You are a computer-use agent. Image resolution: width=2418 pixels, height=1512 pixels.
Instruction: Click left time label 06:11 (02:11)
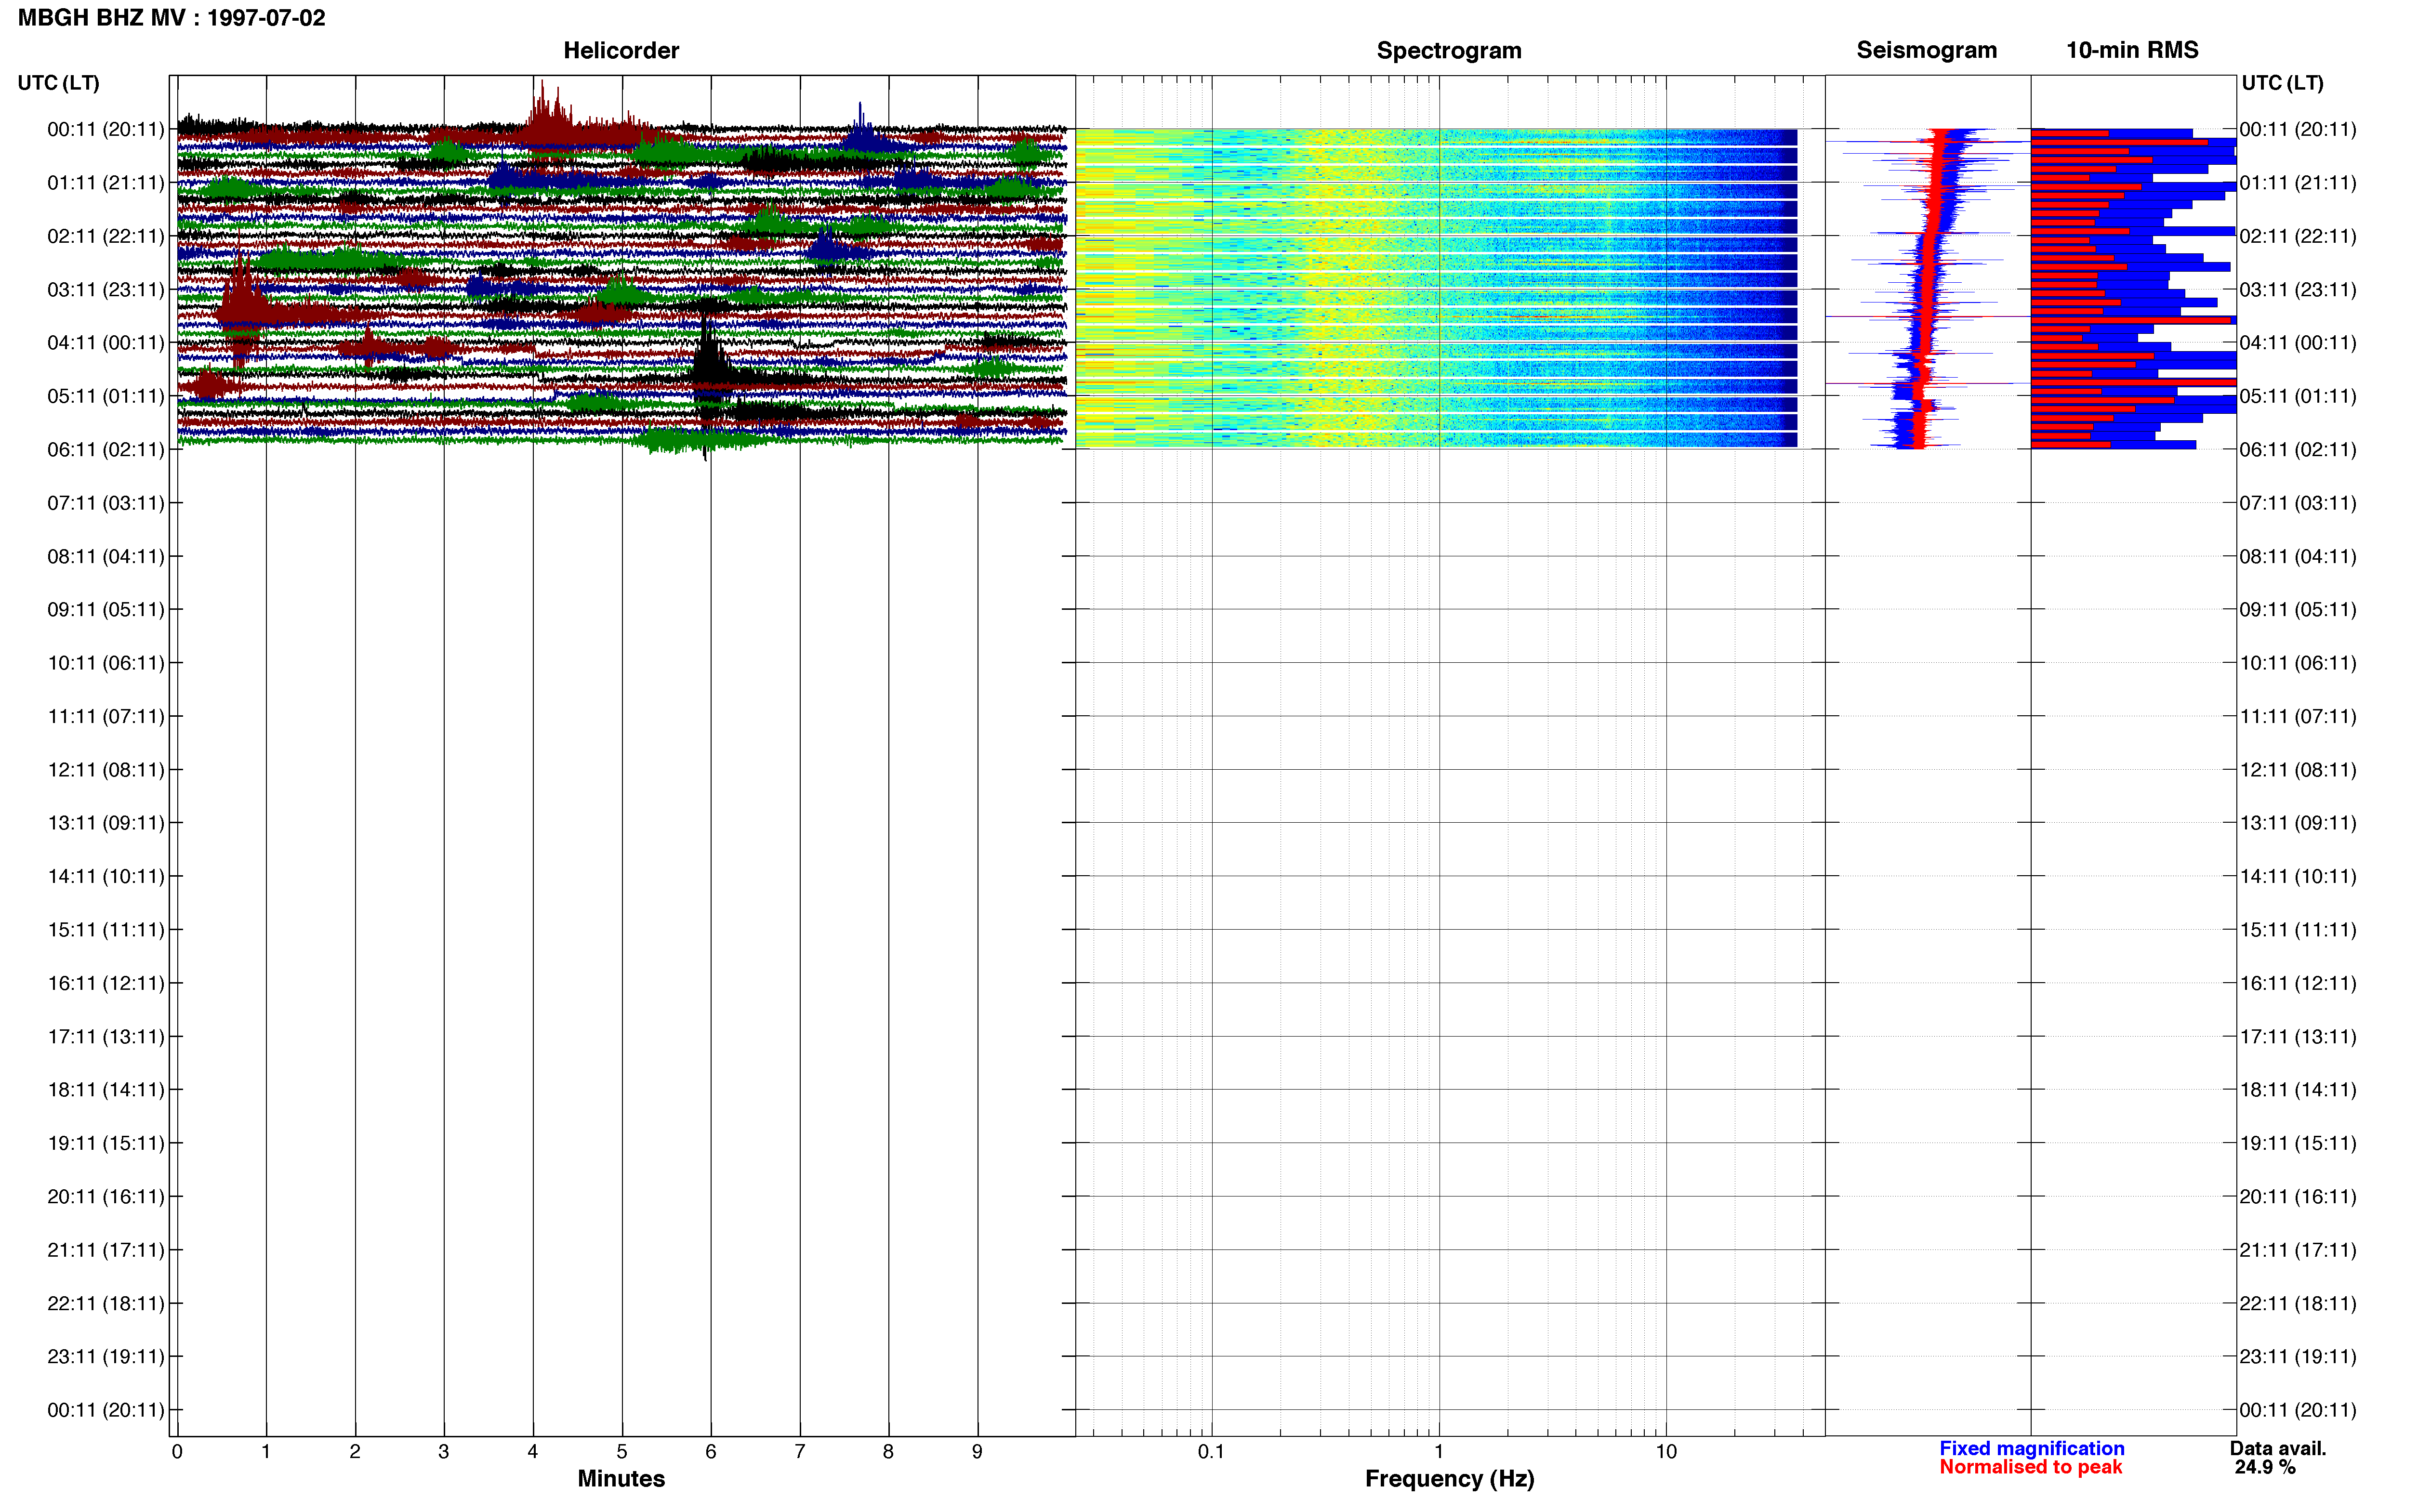(x=106, y=450)
